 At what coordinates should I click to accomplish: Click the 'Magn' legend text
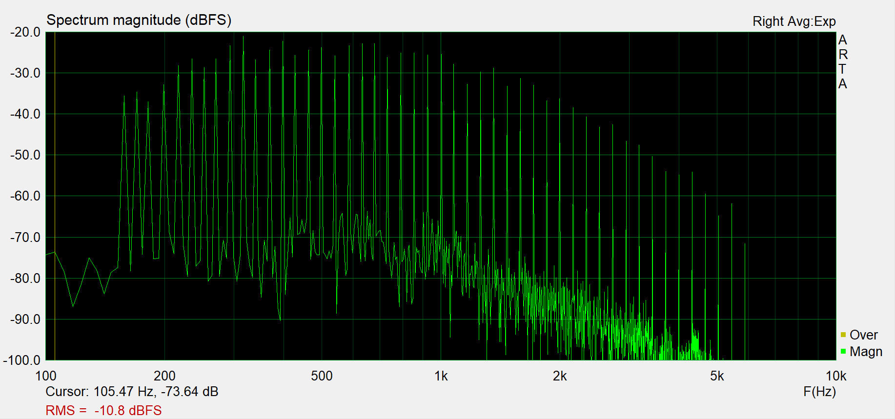pyautogui.click(x=866, y=352)
